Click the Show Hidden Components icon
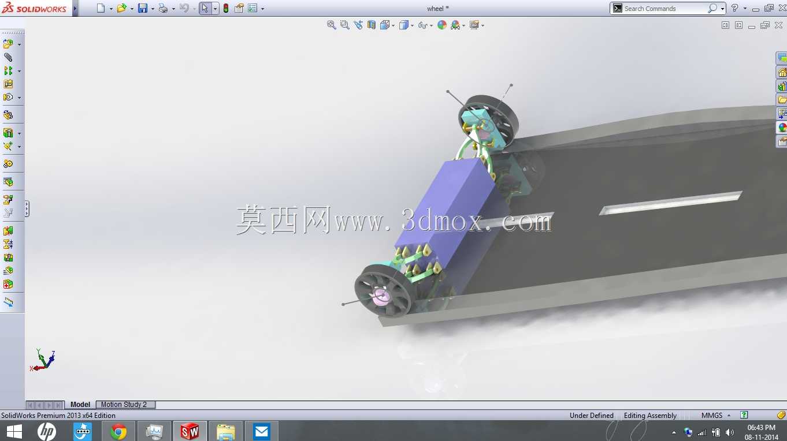Screen dimensions: 787x441 click(x=8, y=115)
